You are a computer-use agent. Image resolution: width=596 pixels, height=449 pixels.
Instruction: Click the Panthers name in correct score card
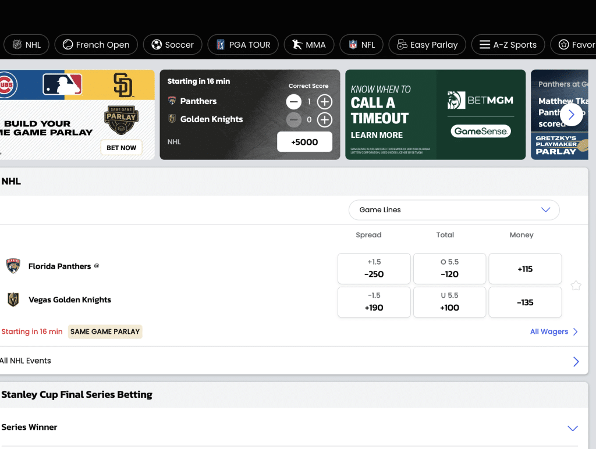(x=198, y=101)
